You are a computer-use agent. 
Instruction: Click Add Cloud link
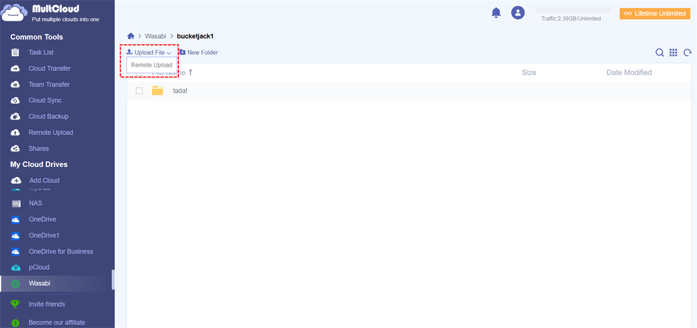click(x=44, y=181)
